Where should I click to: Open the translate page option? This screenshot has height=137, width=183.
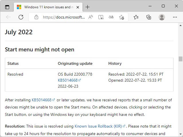[x=111, y=17]
